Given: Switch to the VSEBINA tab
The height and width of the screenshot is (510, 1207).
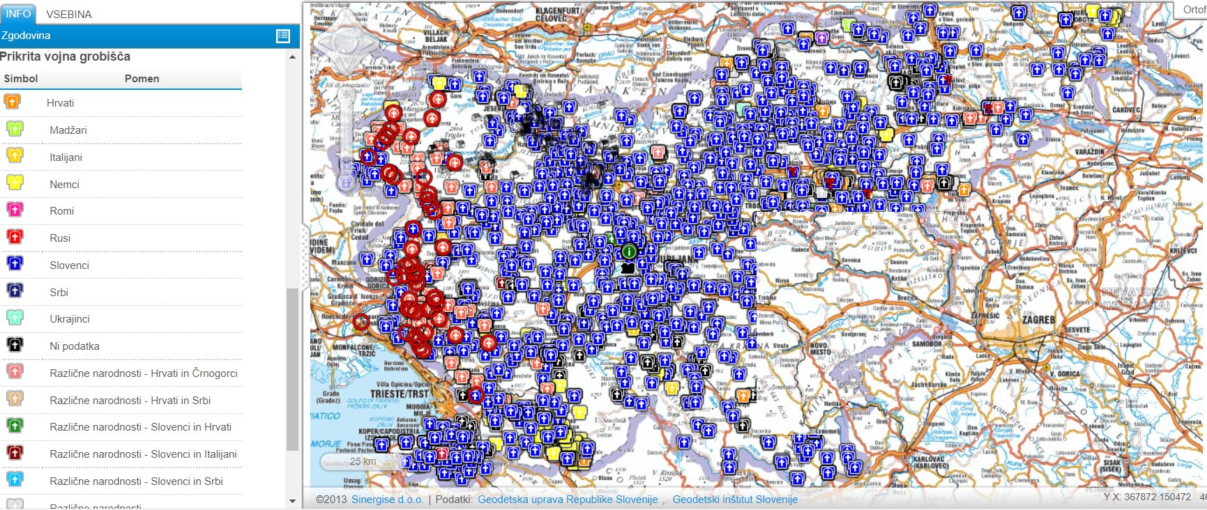Looking at the screenshot, I should click(68, 14).
